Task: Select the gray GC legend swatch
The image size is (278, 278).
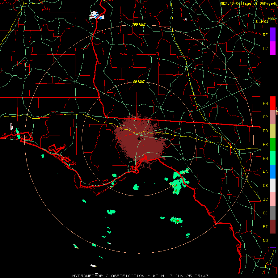Action: coord(273,213)
